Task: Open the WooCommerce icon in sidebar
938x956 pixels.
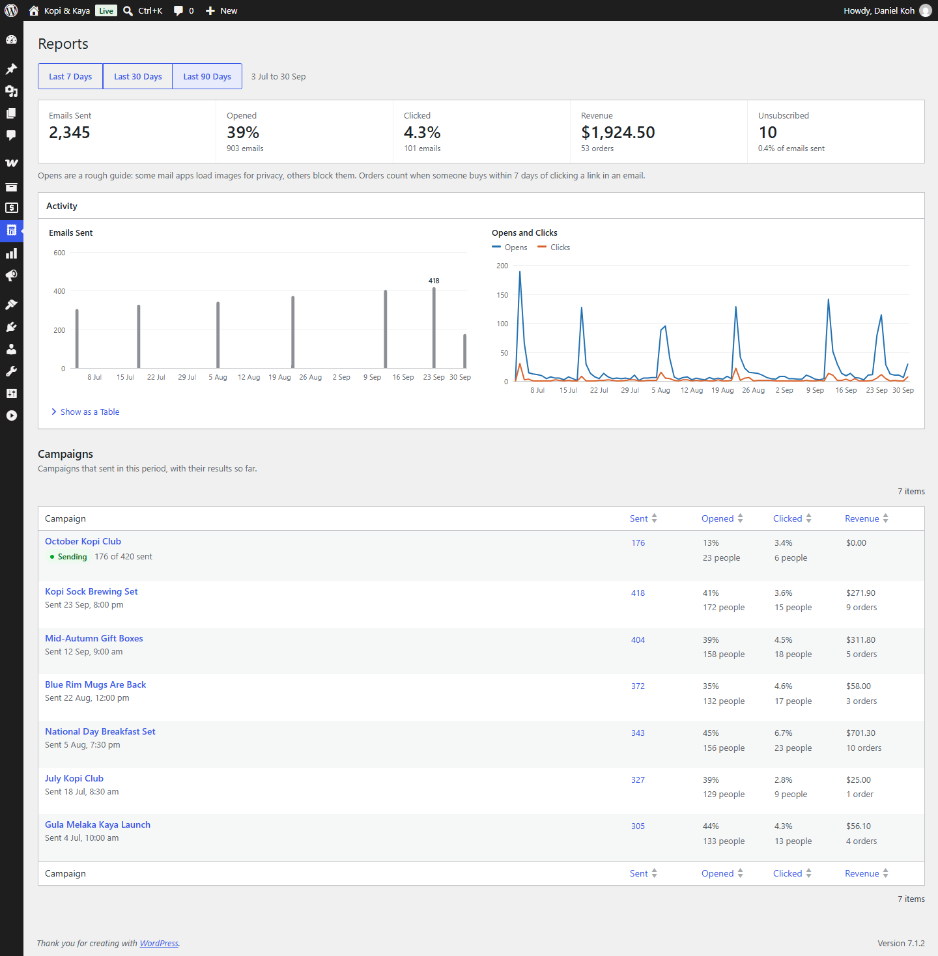Action: [11, 163]
